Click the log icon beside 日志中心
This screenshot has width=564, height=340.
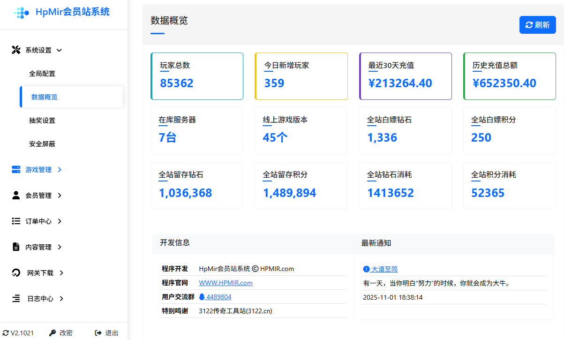coord(16,299)
